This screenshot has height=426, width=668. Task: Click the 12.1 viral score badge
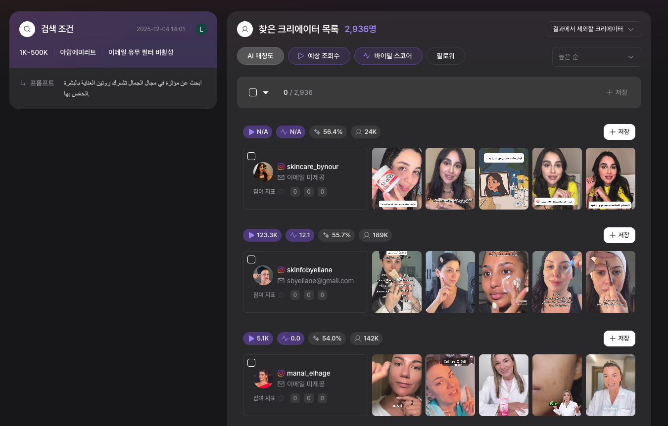(299, 235)
